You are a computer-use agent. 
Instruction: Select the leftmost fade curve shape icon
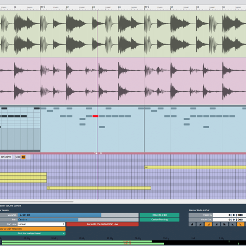click(192, 224)
